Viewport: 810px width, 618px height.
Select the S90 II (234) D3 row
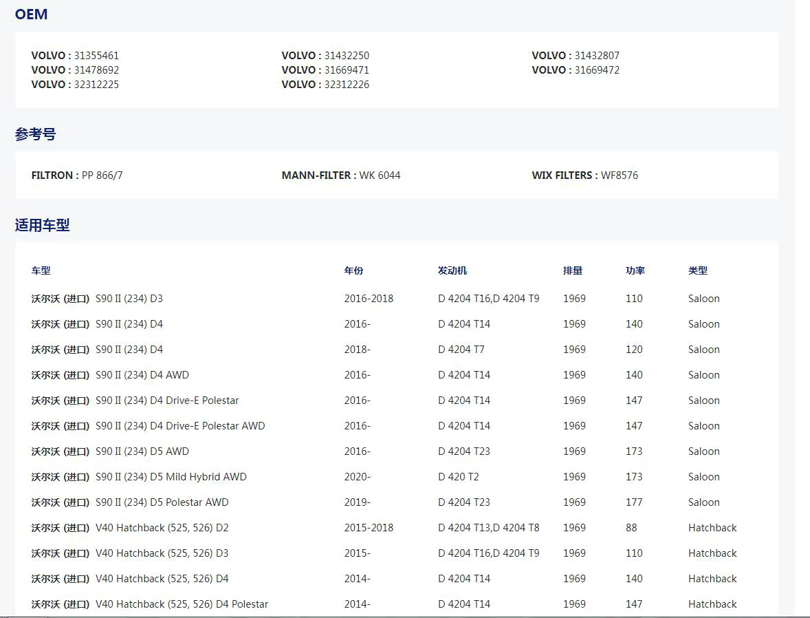(x=396, y=299)
